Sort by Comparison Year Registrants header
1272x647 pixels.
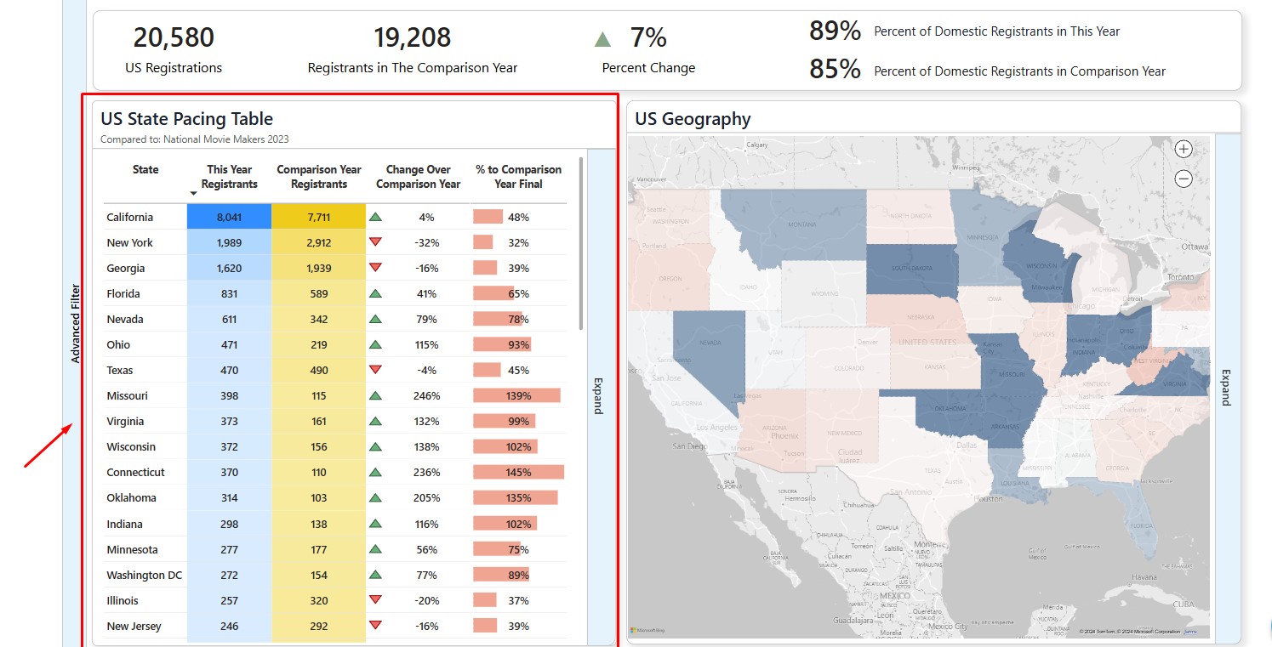coord(319,177)
